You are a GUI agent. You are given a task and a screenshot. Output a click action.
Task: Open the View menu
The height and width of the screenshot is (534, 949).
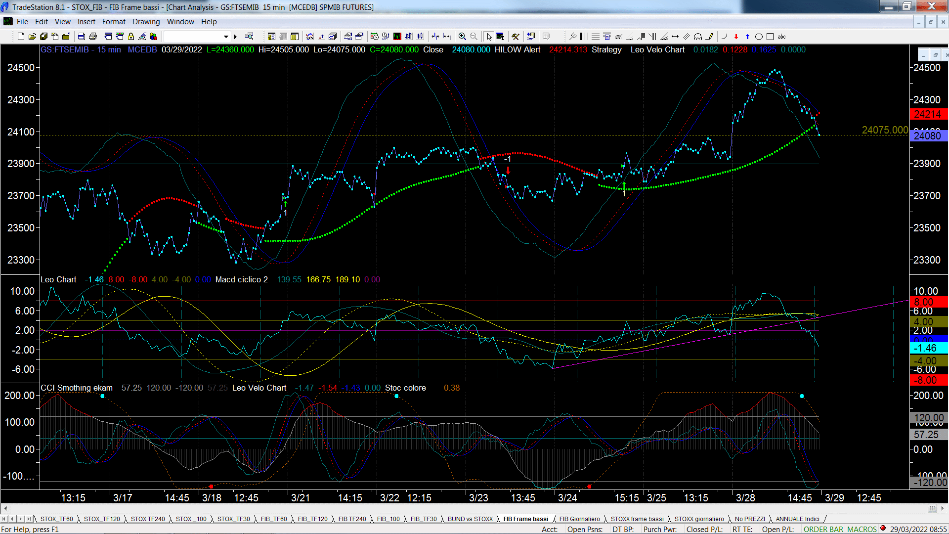62,22
